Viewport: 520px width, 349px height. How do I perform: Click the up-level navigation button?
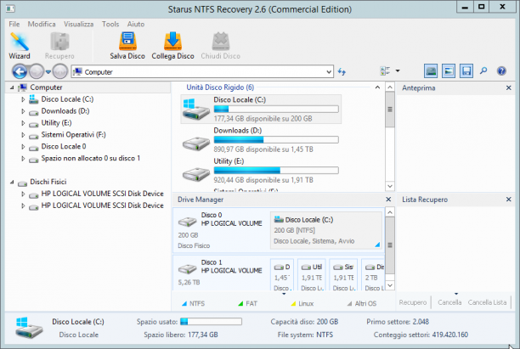coord(60,71)
